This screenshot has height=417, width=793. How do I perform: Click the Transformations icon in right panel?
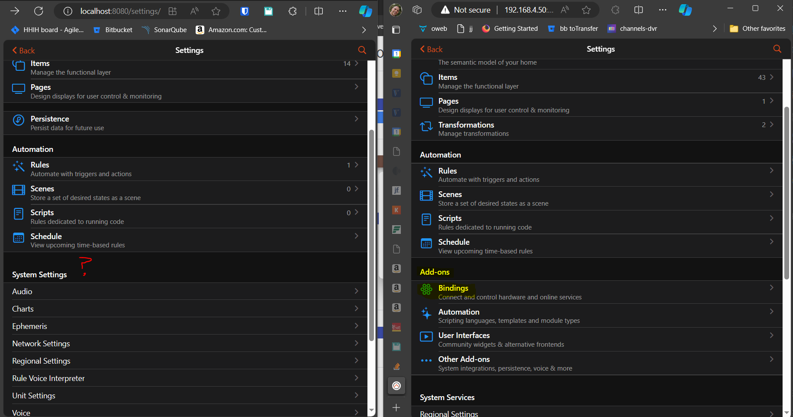(x=426, y=126)
